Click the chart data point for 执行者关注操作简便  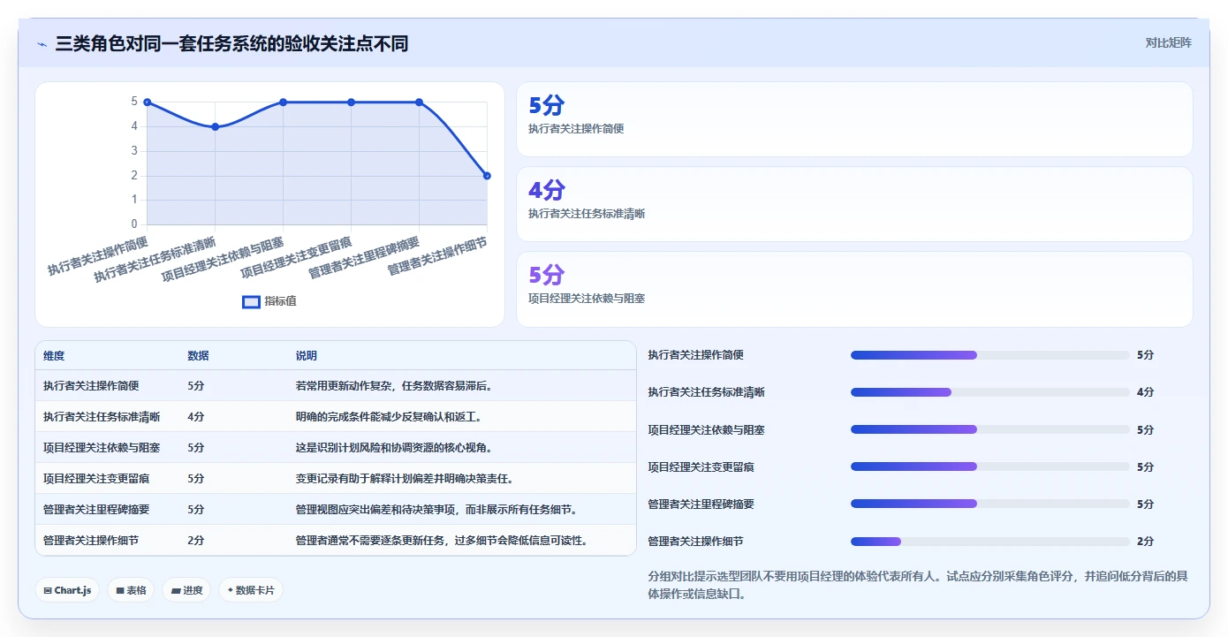148,102
